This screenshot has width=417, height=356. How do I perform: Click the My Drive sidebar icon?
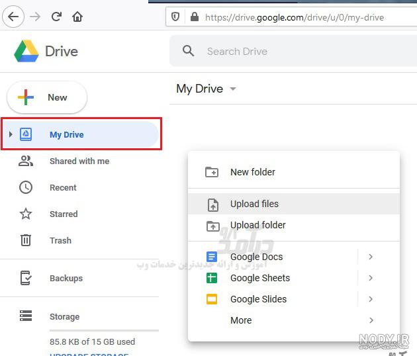coord(26,134)
